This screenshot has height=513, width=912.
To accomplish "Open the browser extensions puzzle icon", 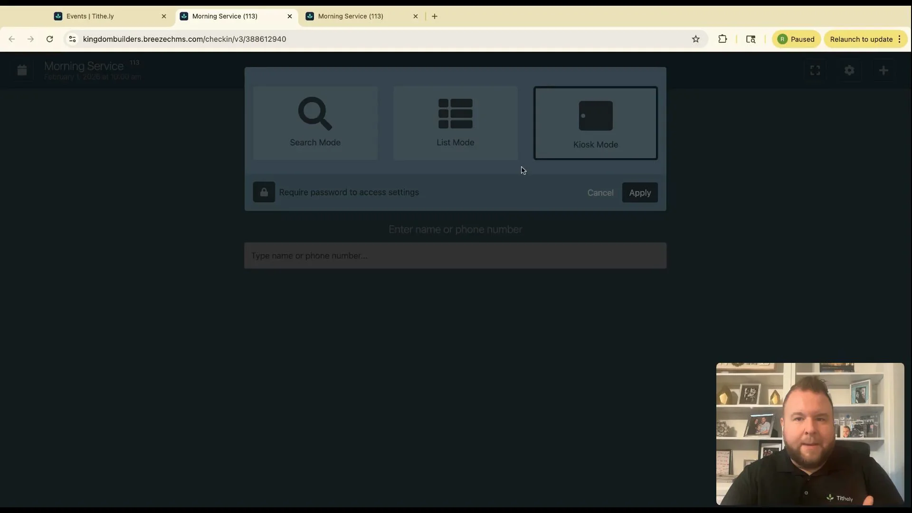I will tap(722, 39).
